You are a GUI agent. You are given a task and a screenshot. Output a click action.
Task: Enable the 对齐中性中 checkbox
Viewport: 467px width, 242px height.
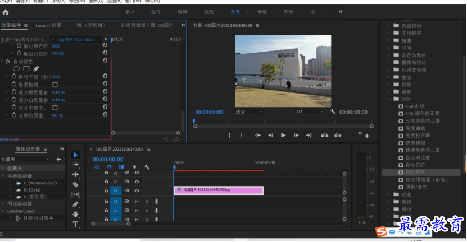(55, 108)
